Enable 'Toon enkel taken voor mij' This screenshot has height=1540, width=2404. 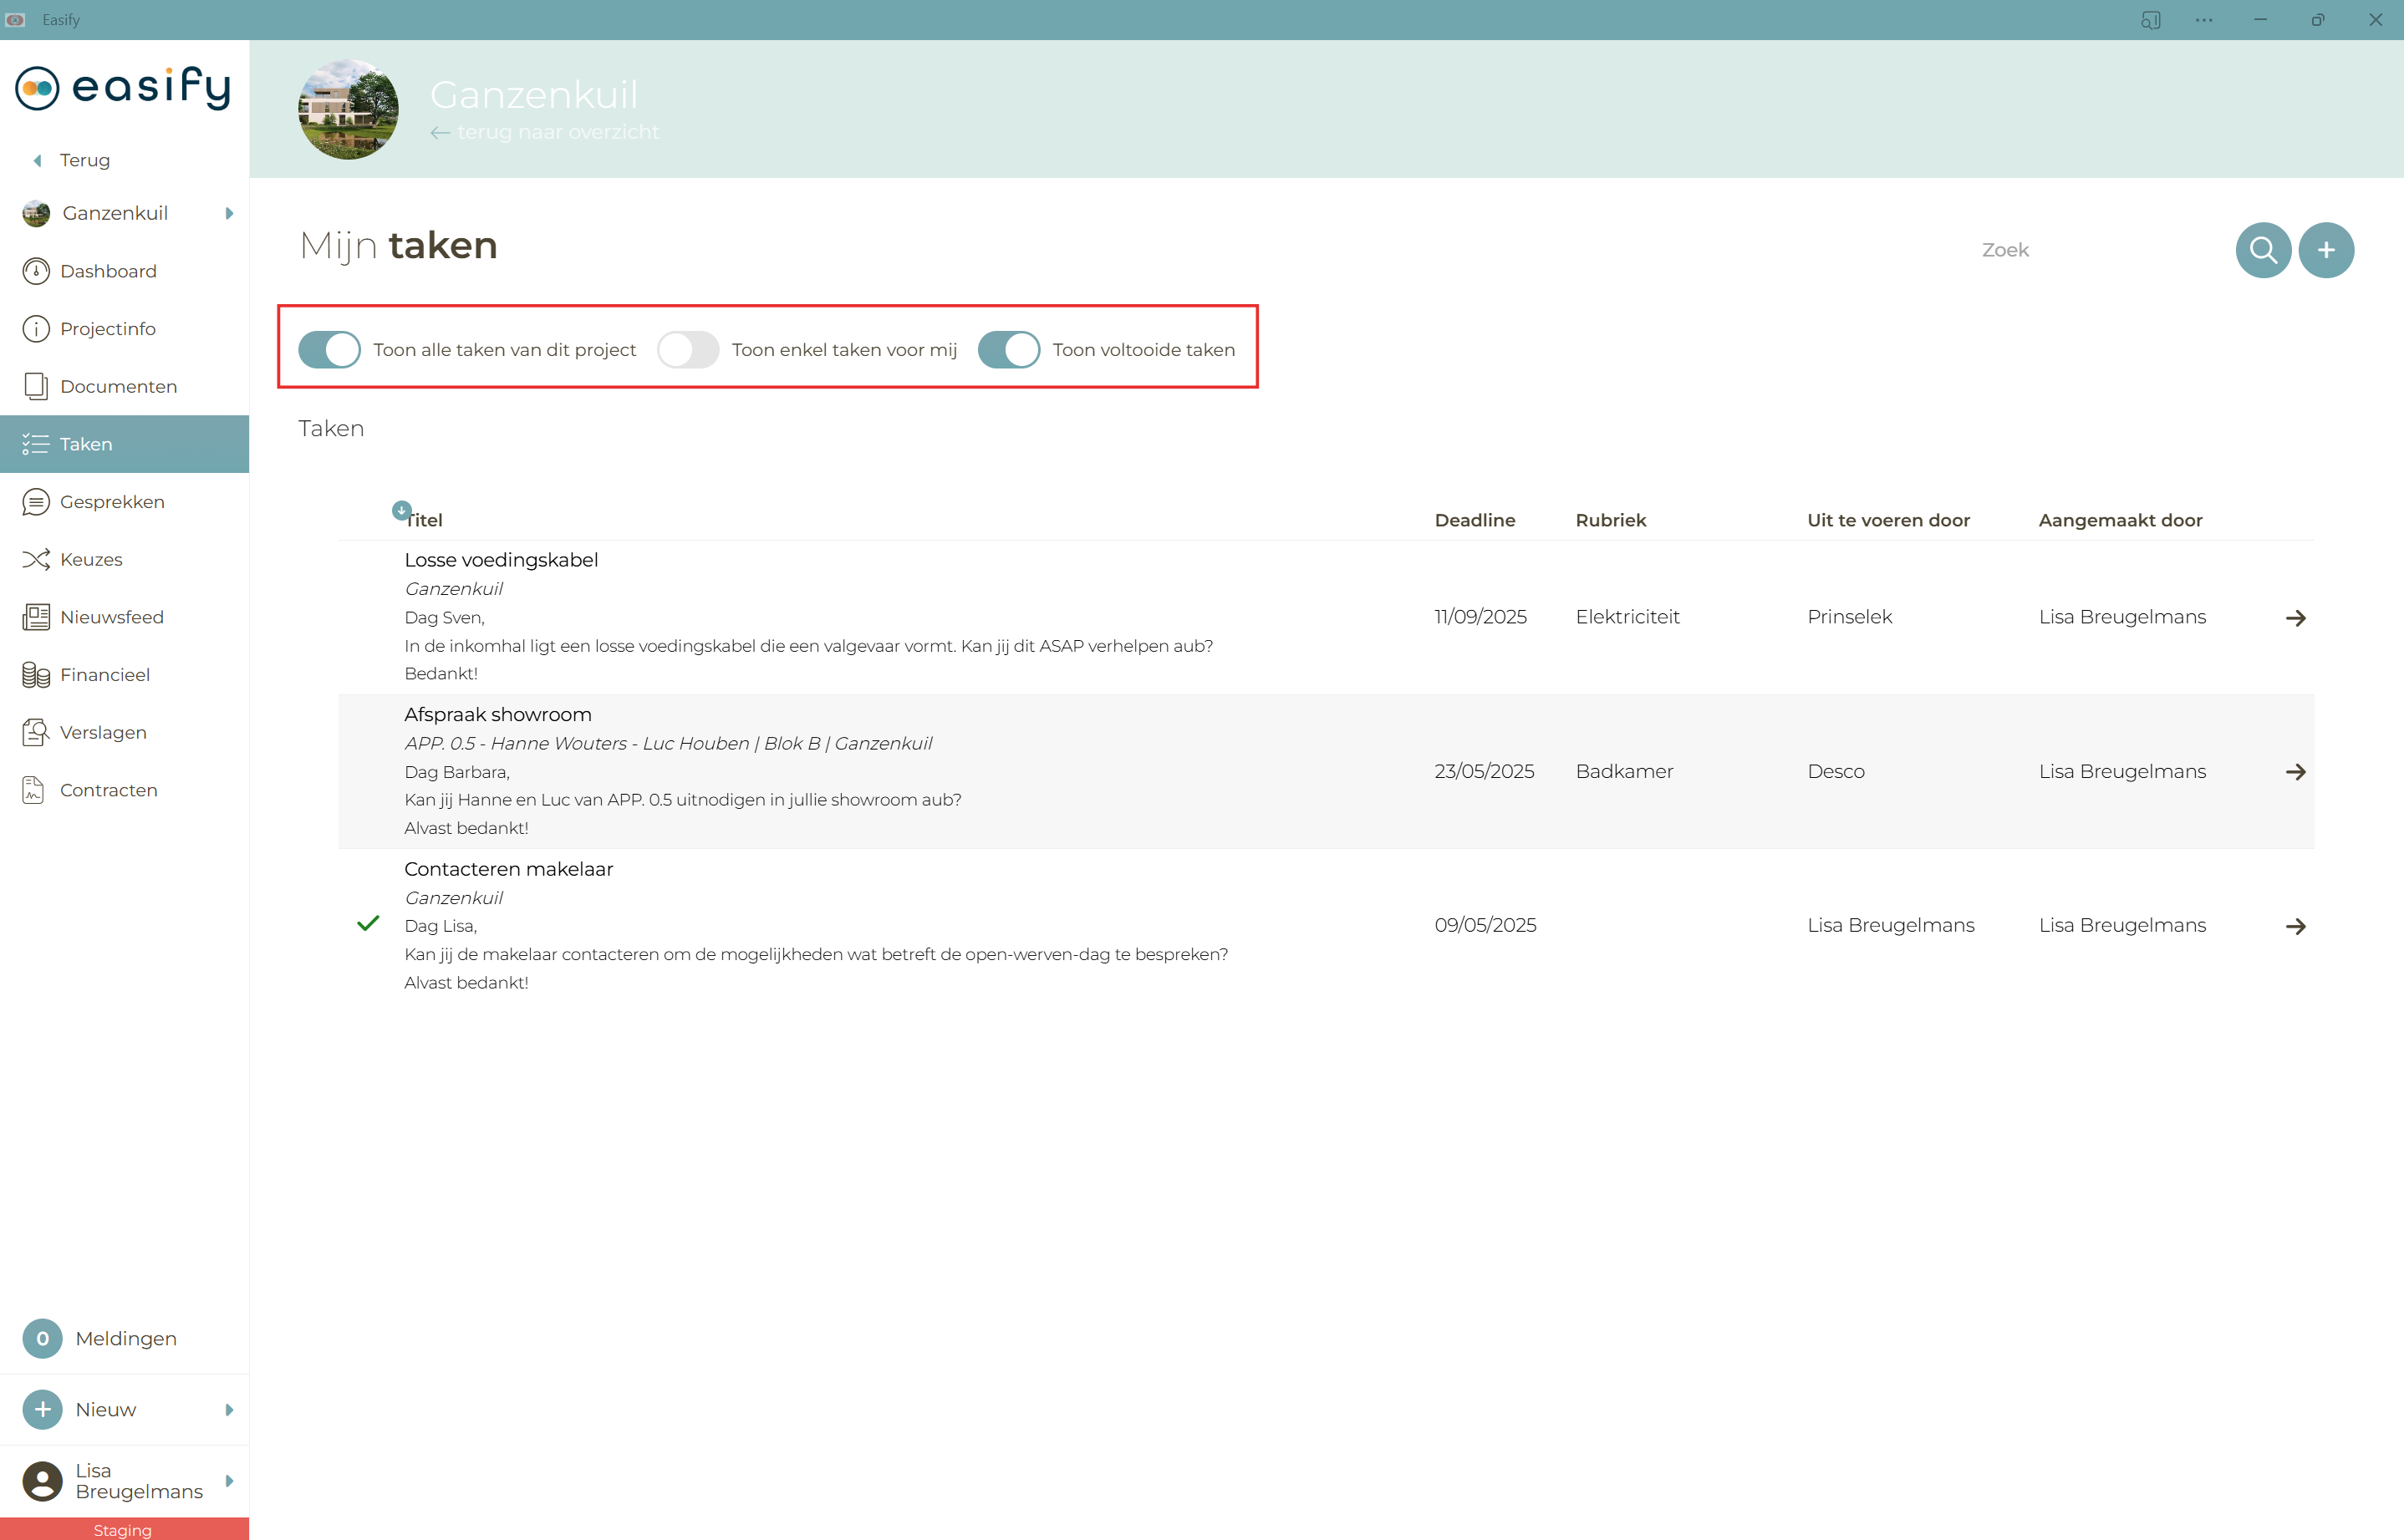coord(687,350)
